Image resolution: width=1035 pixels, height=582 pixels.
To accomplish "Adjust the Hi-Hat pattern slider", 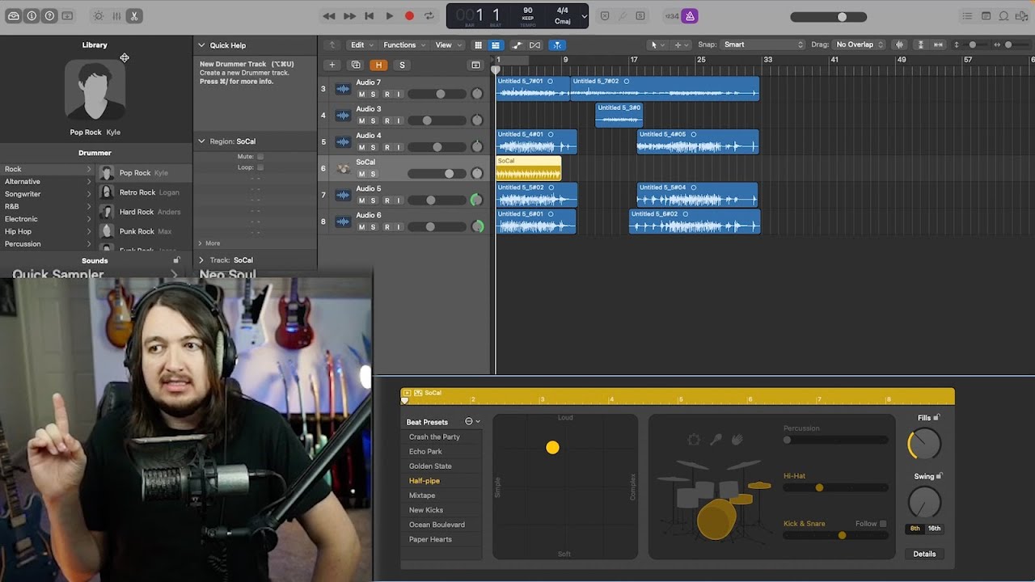I will [x=836, y=487].
